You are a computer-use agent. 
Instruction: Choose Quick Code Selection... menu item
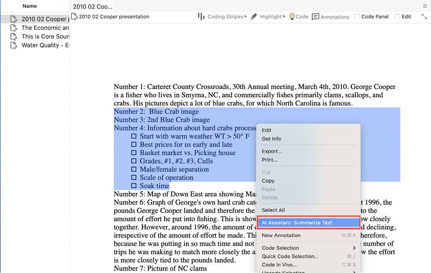click(290, 257)
